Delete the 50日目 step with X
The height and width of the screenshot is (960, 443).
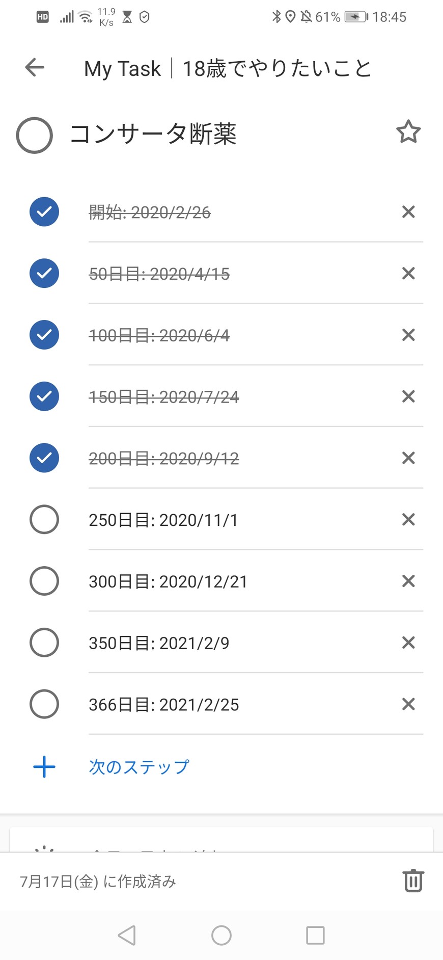(x=408, y=273)
